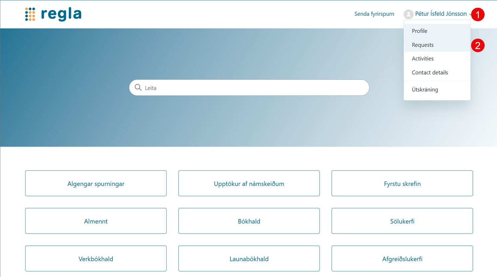Click the red number 1 marker

click(x=478, y=14)
